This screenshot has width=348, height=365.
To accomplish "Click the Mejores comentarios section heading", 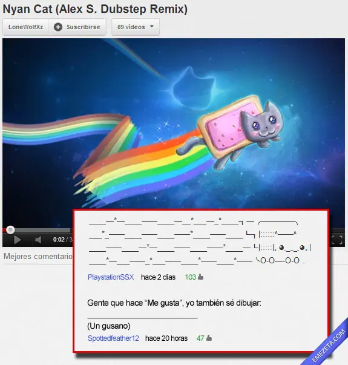I will pyautogui.click(x=38, y=256).
